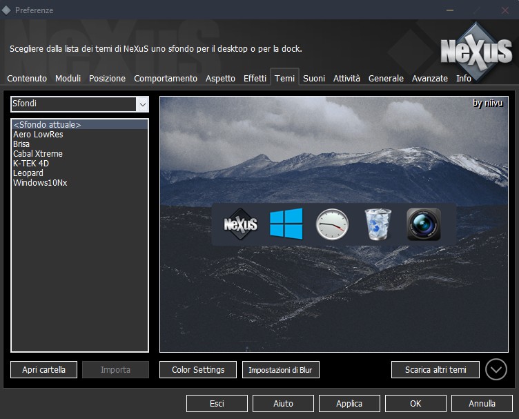Go to the Suoni tab
The image size is (519, 419).
[314, 79]
